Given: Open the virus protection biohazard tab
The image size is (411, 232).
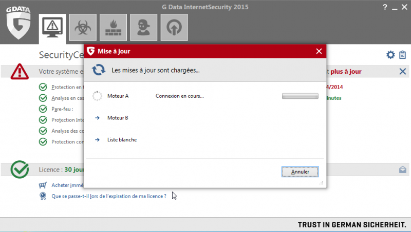Looking at the screenshot, I should (83, 28).
